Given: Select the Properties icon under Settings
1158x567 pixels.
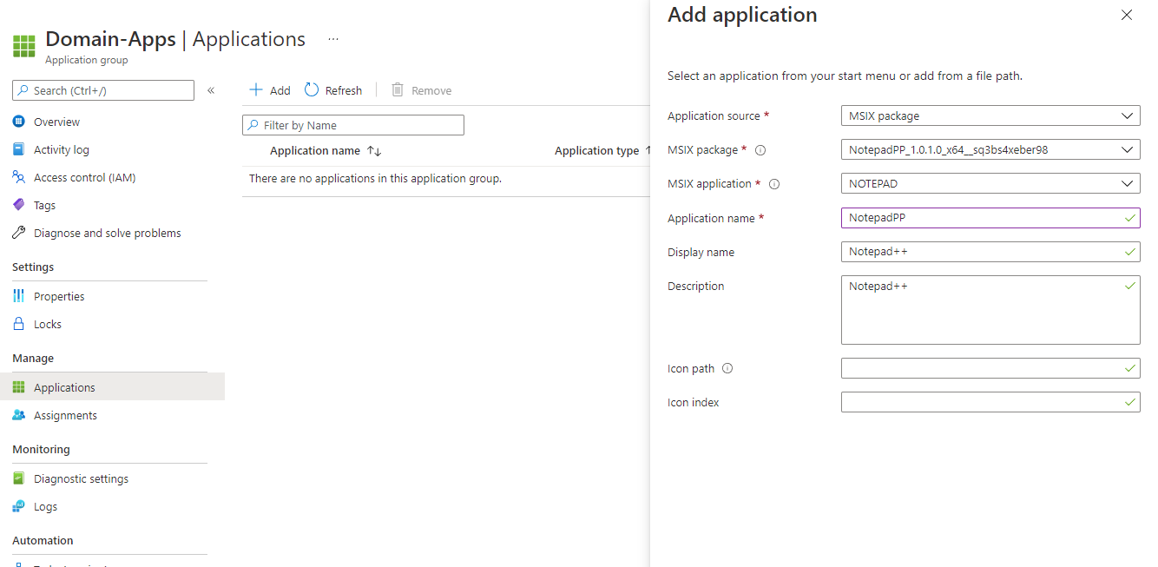Looking at the screenshot, I should [18, 295].
